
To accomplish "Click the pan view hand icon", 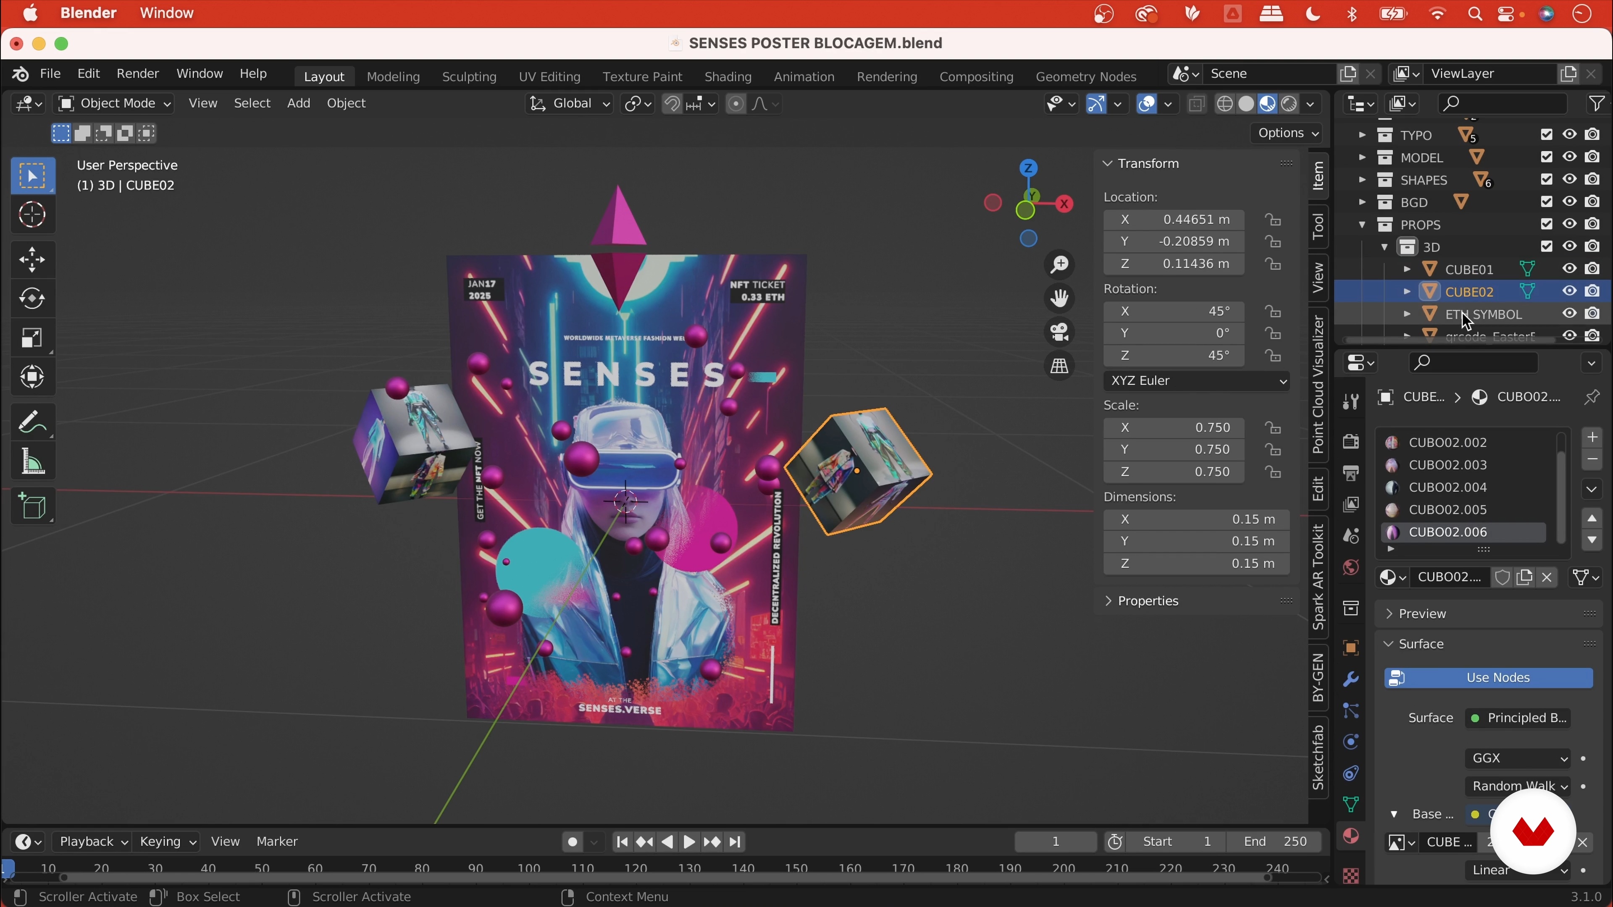I will [1059, 299].
